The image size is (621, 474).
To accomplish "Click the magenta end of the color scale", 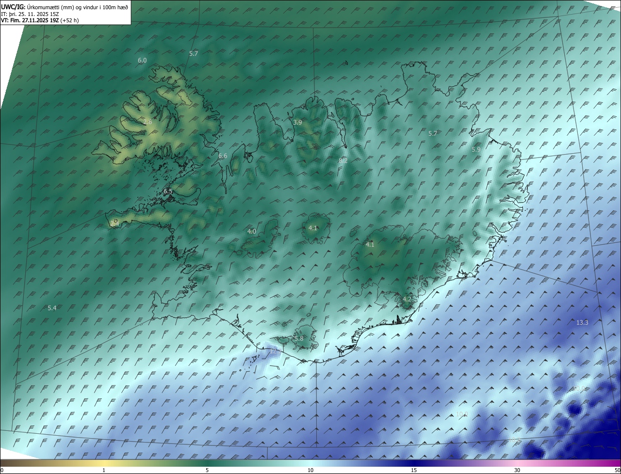I will (615, 463).
